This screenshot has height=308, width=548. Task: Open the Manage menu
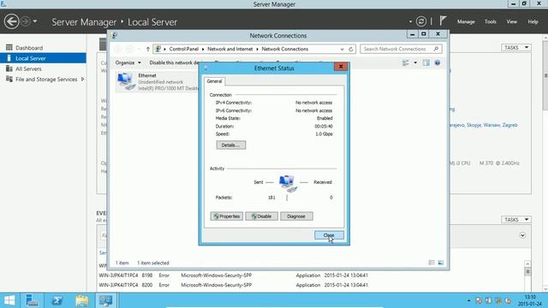pyautogui.click(x=466, y=21)
